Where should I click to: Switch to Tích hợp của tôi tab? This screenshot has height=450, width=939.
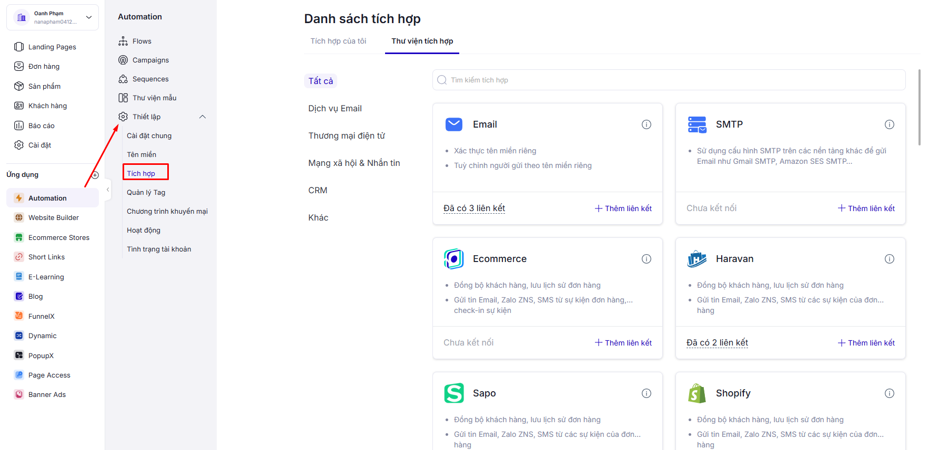pos(338,41)
